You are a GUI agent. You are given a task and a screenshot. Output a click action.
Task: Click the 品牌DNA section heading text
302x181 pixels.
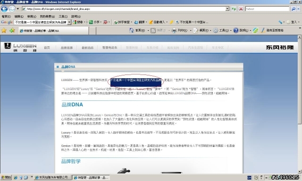tap(72, 105)
